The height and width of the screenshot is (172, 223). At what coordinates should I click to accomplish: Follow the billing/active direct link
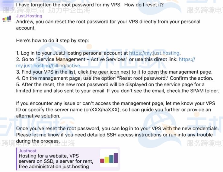(48, 65)
